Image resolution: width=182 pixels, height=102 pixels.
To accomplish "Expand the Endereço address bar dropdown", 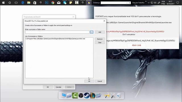I will [x=127, y=3].
